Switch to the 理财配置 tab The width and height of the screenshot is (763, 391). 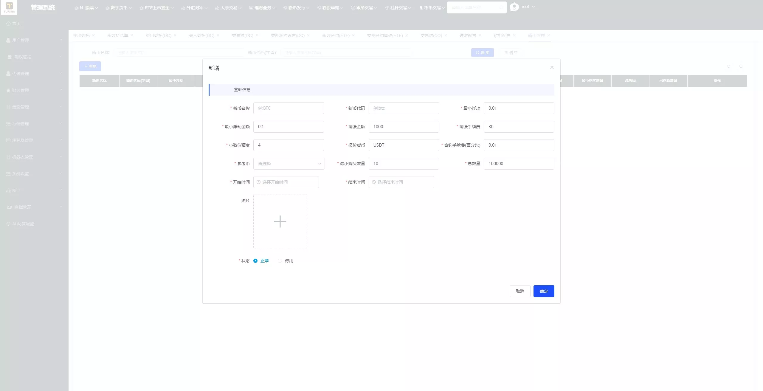pyautogui.click(x=468, y=35)
